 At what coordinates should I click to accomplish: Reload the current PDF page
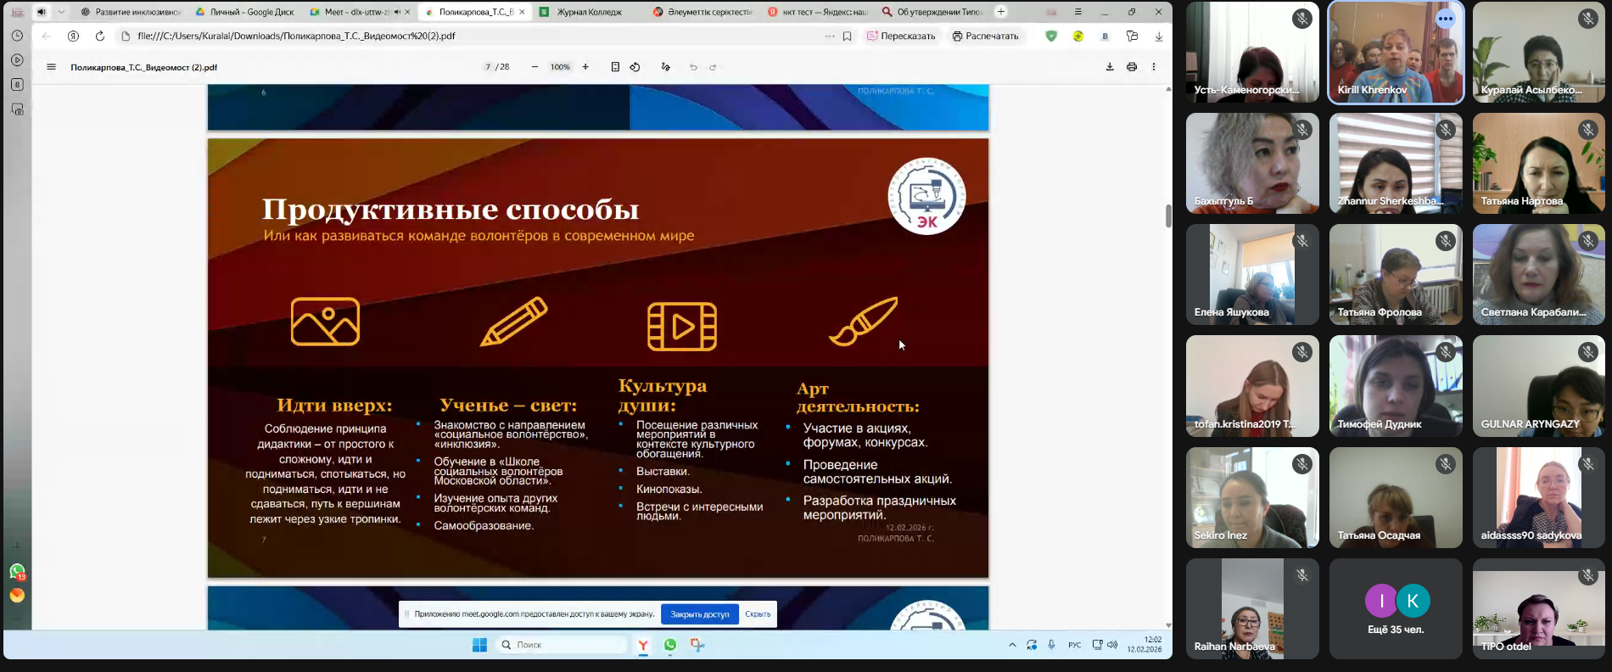(x=100, y=36)
